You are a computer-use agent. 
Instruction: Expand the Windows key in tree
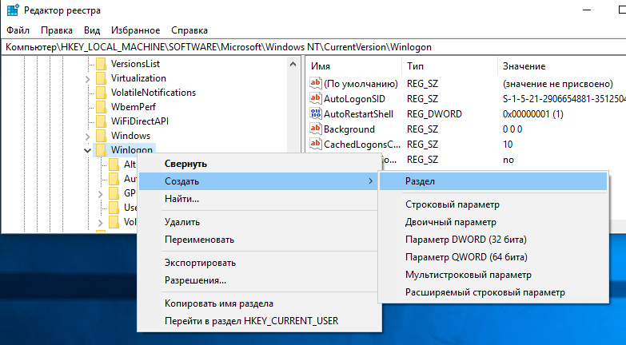(86, 136)
